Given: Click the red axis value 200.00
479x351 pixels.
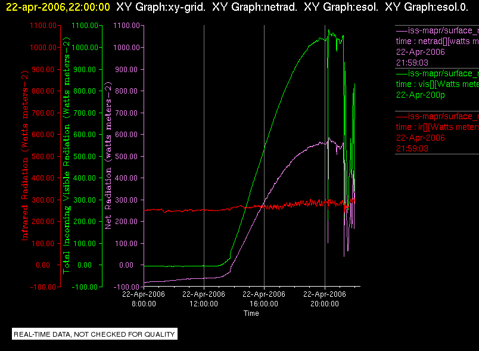Looking at the screenshot, I should (43, 222).
